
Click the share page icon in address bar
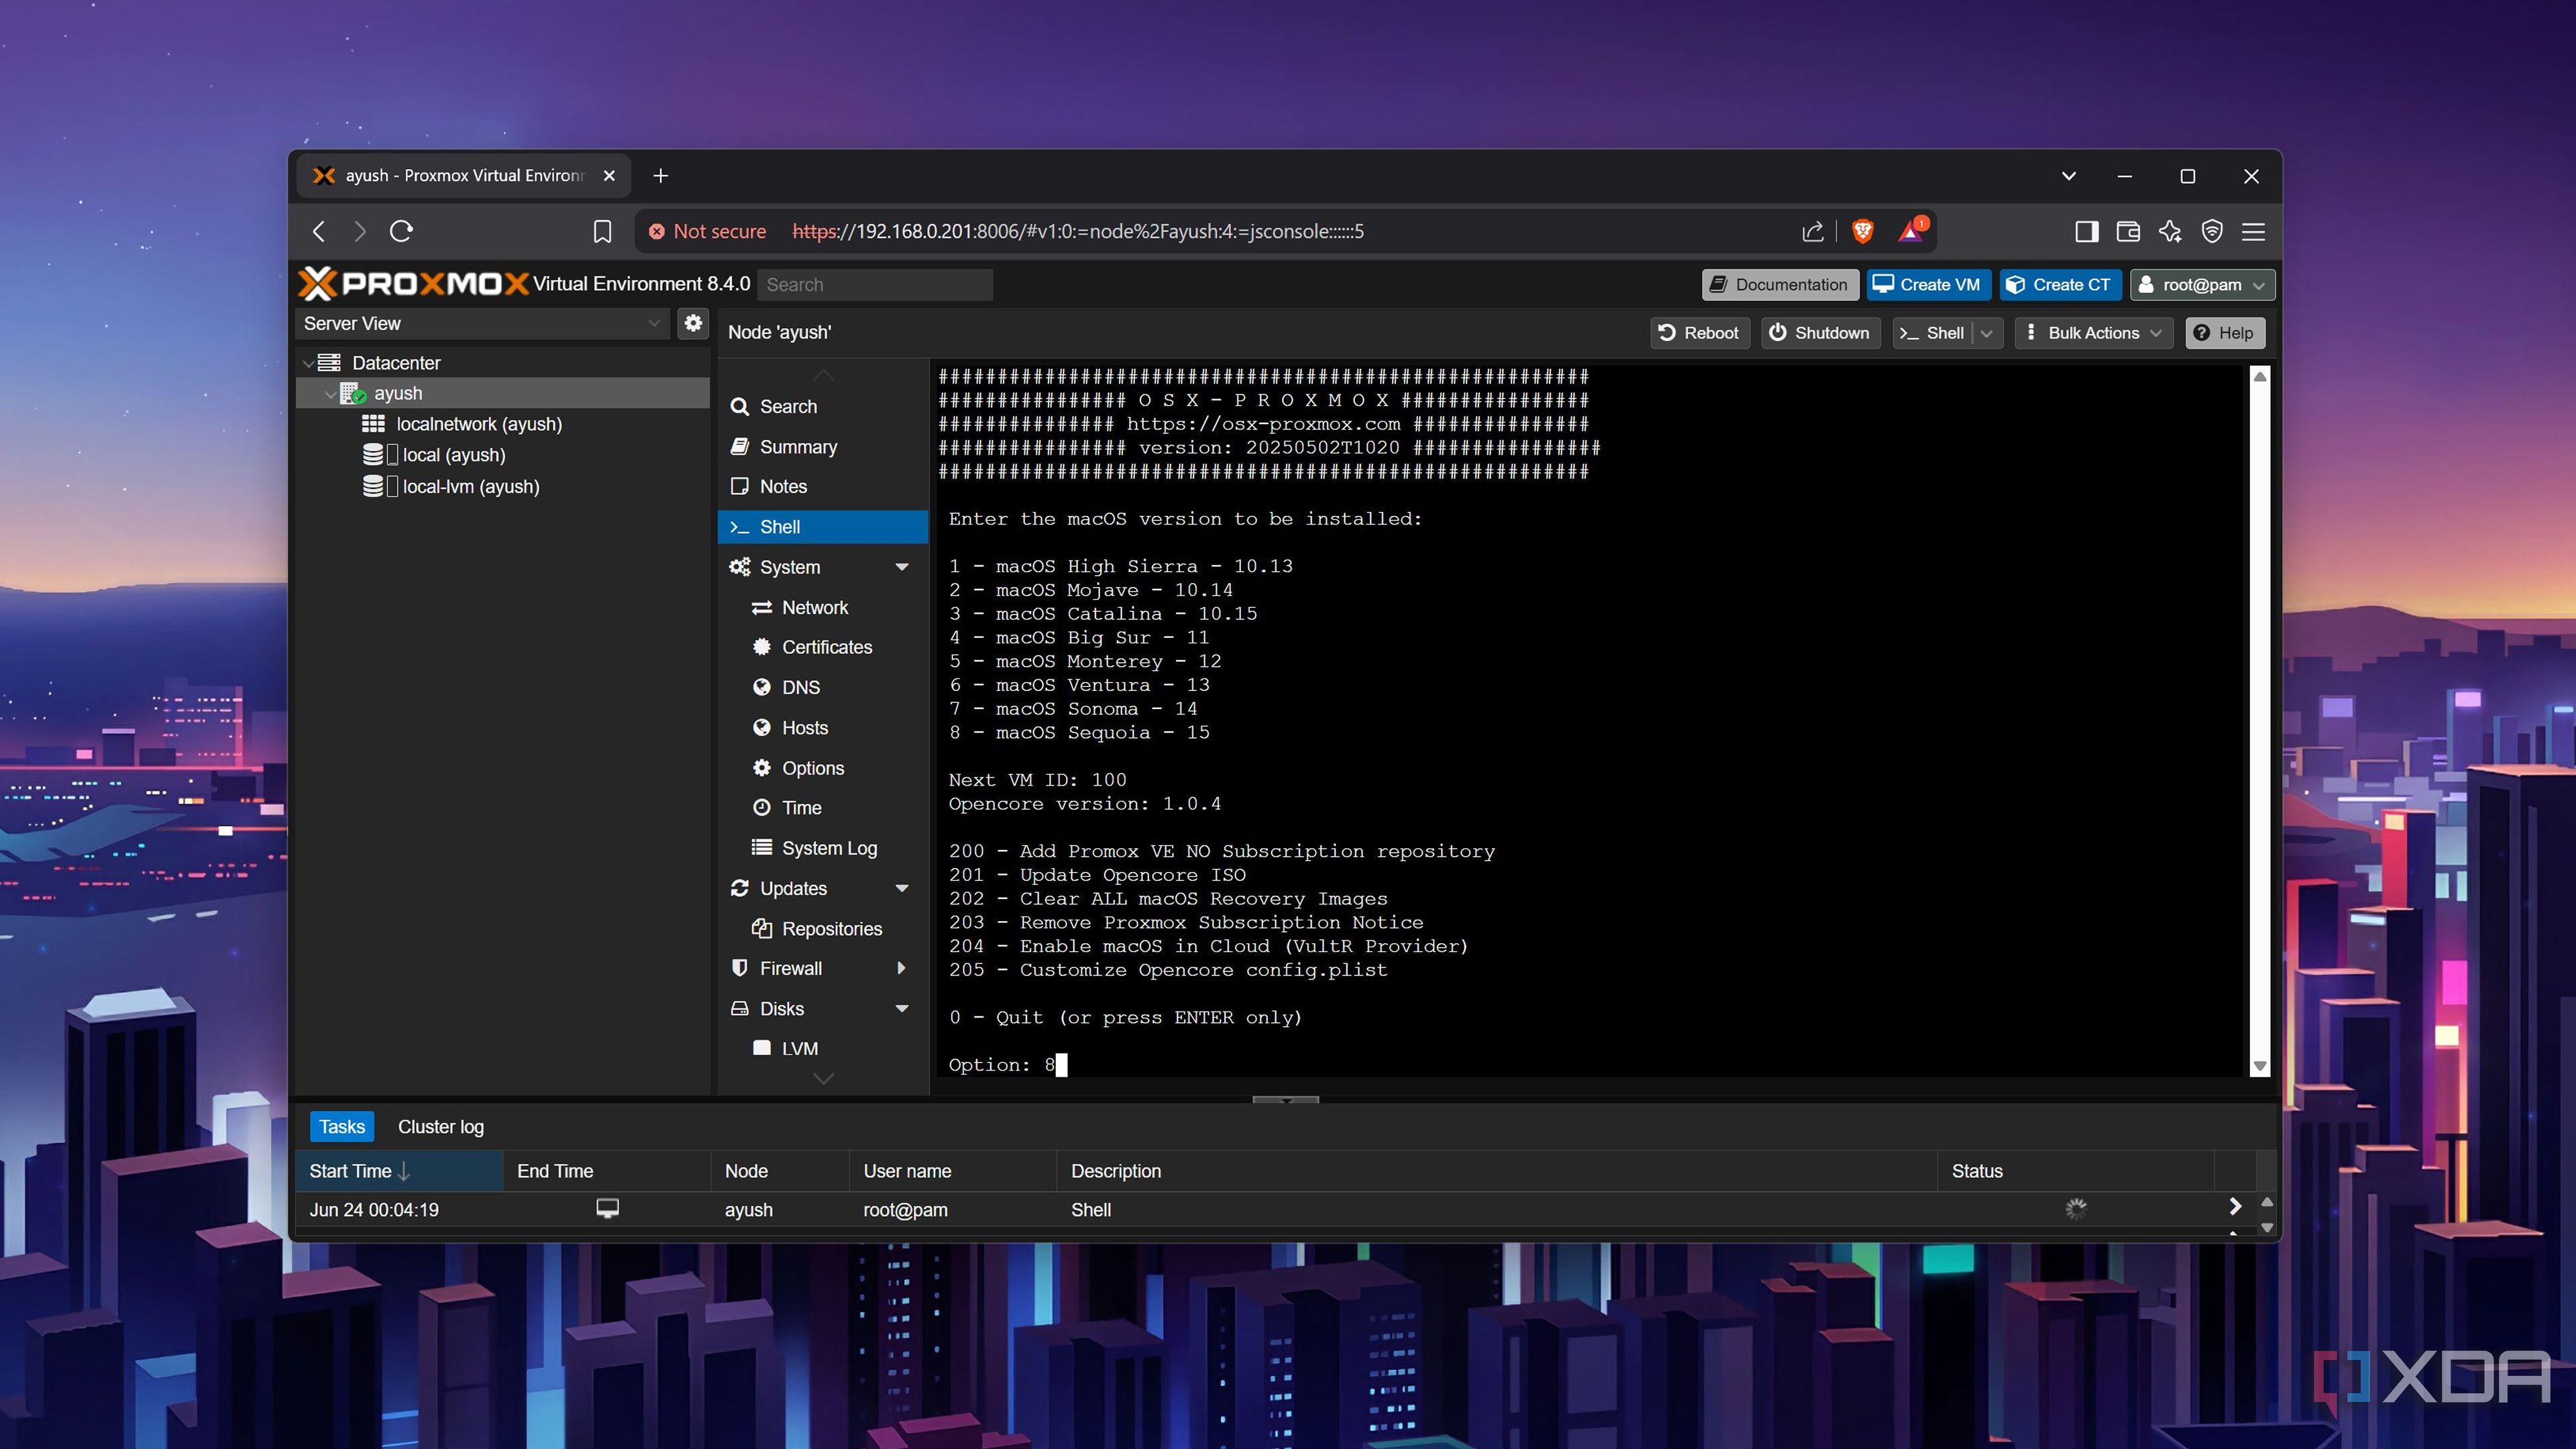tap(1813, 232)
